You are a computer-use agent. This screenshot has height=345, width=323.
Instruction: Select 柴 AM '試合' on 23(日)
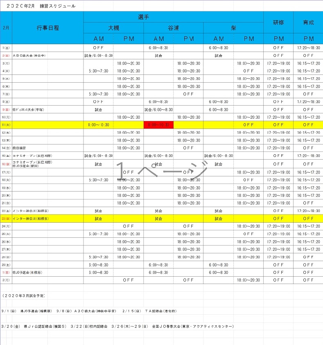pos(219,219)
